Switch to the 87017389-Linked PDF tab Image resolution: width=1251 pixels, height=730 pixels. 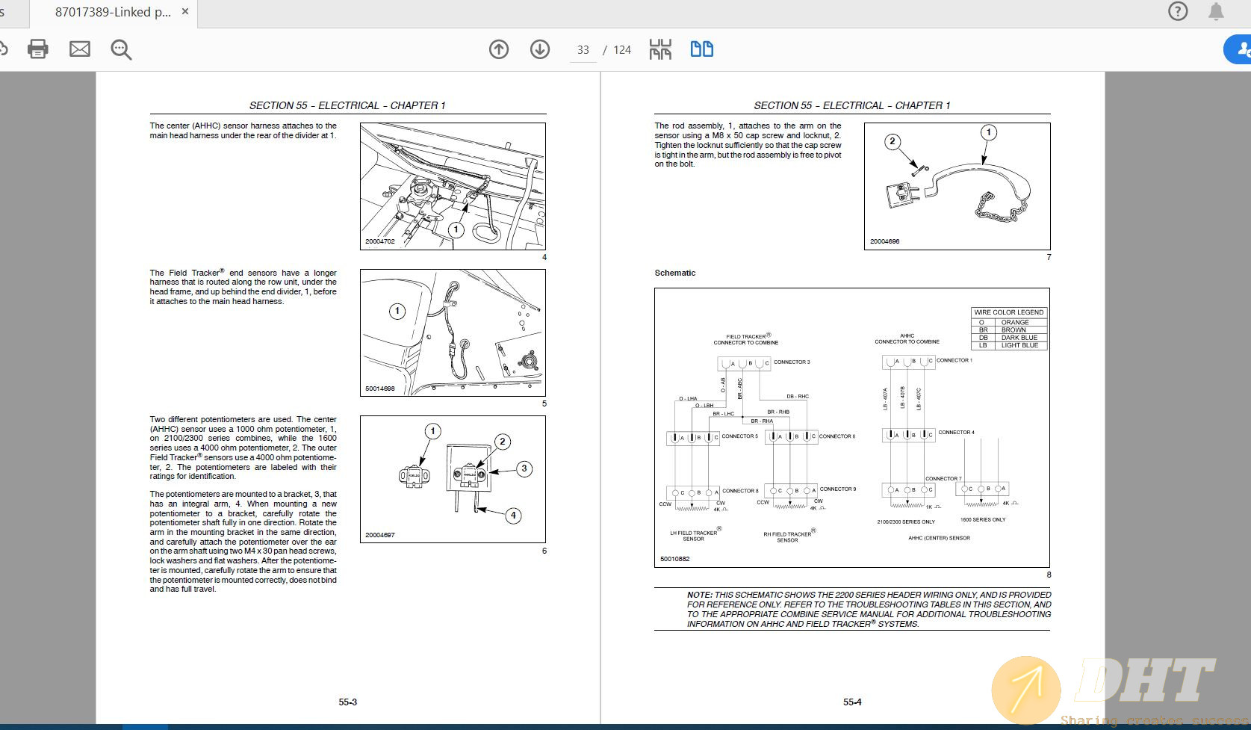pos(112,12)
